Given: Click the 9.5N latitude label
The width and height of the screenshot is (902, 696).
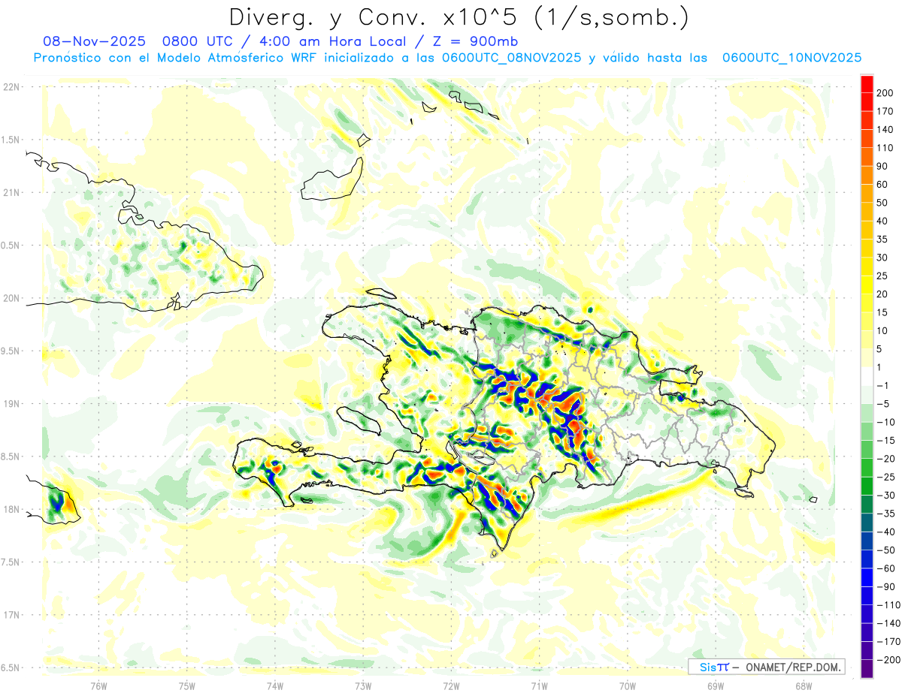Looking at the screenshot, I should click(x=11, y=351).
